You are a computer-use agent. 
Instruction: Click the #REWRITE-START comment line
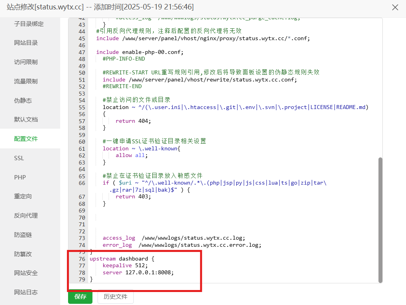(211, 72)
